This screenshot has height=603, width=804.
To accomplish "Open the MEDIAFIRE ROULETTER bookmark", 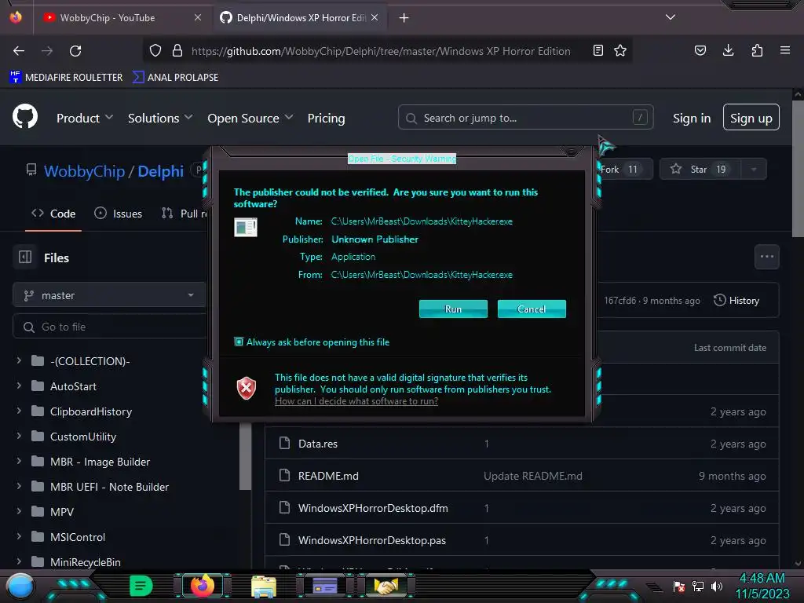I will [66, 78].
